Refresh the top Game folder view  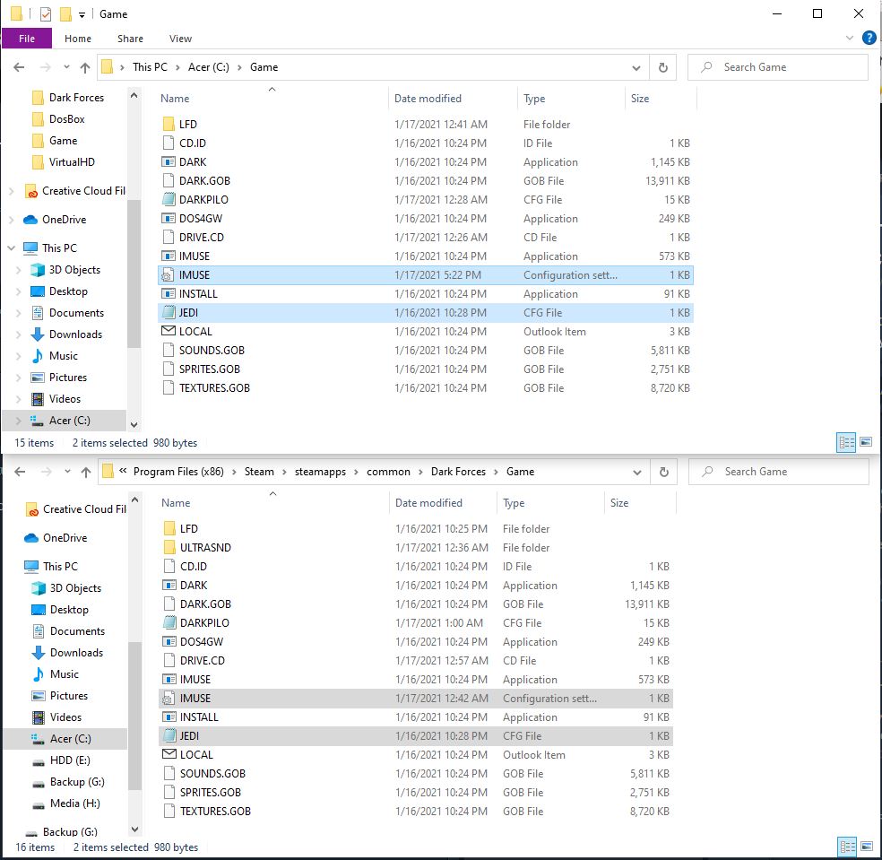tap(662, 67)
